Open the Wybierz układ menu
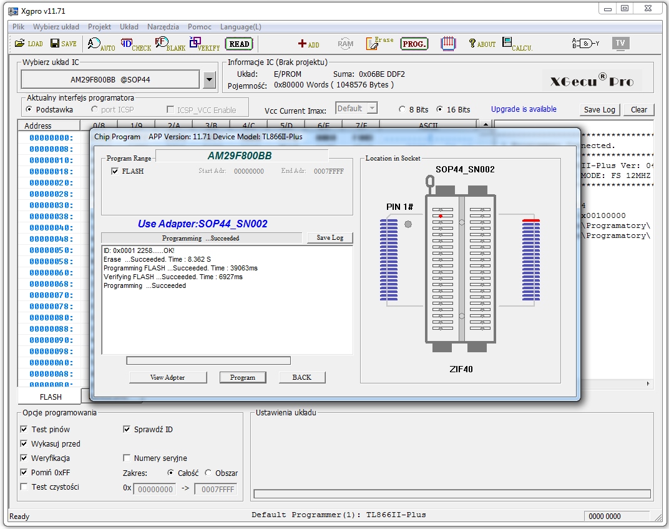Screen dimensions: 669x529 (x=56, y=27)
